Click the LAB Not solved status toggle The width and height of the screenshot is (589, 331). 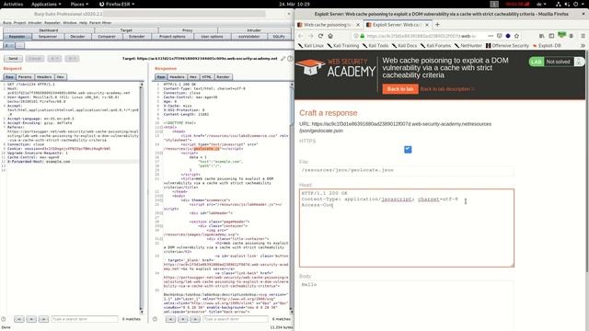click(x=556, y=62)
